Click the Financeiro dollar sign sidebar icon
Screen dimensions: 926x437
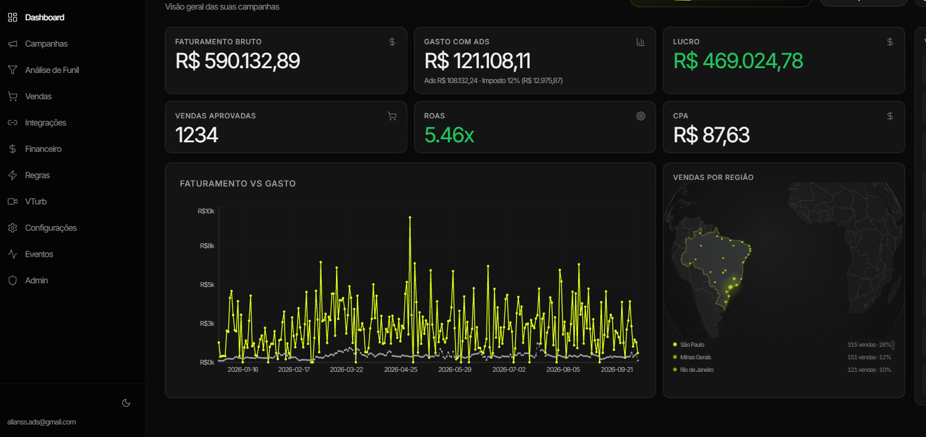(x=13, y=149)
